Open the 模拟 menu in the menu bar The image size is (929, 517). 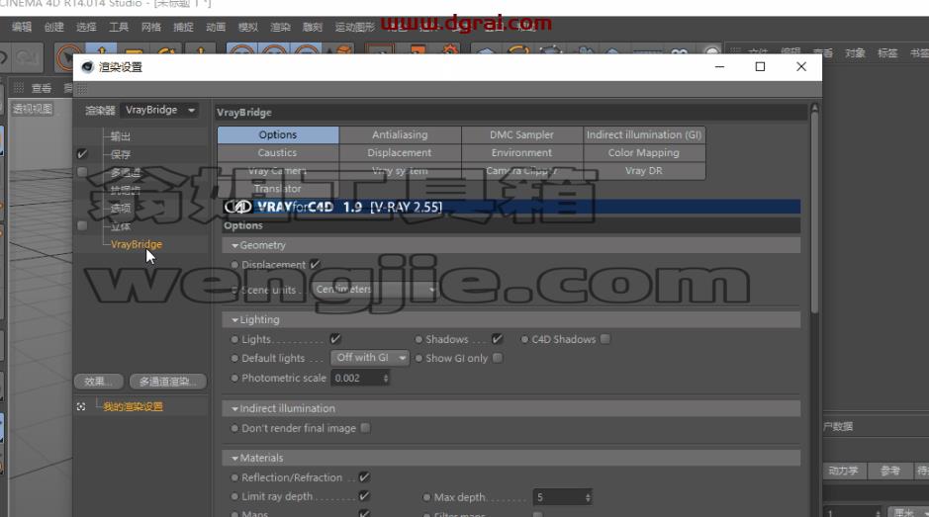point(247,27)
